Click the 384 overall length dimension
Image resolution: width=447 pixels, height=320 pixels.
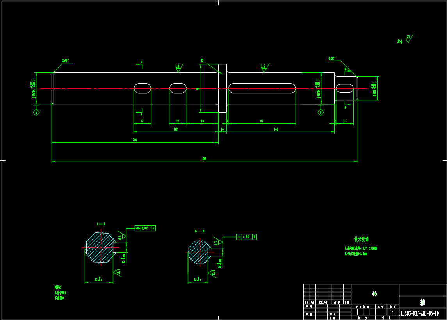tap(205, 159)
